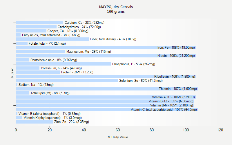The width and height of the screenshot is (232, 145).
Task: Click the blue bar beside the Selenium label
Action: click(67, 81)
